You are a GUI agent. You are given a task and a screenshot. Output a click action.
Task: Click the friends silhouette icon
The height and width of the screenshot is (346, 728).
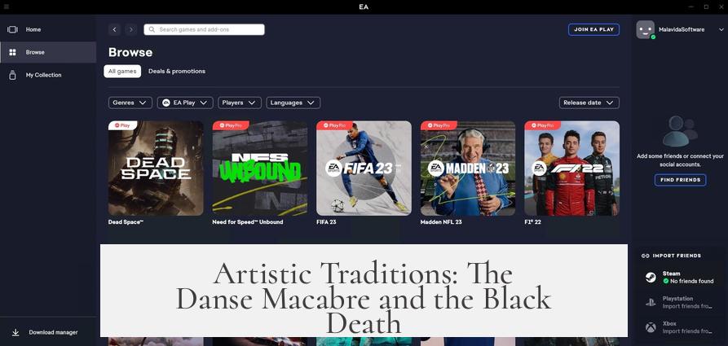coord(680,131)
